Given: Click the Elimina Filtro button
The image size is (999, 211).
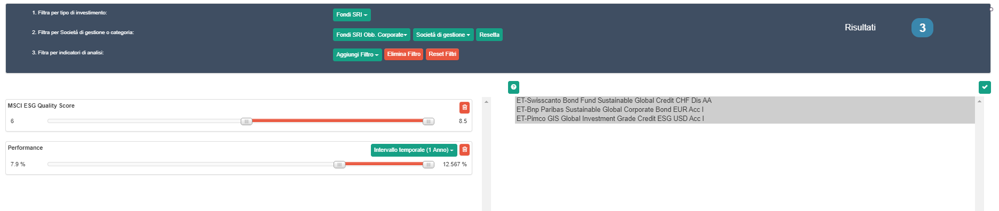Looking at the screenshot, I should [403, 54].
